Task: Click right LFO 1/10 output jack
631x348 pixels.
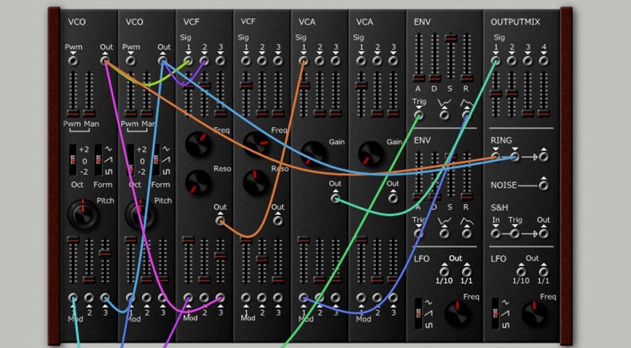Action: click(x=521, y=271)
